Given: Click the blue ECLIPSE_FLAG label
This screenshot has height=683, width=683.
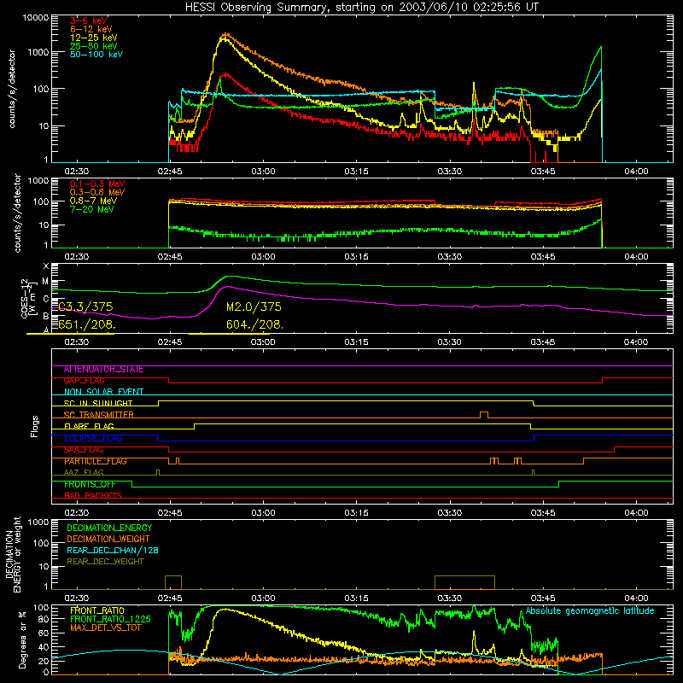Looking at the screenshot, I should [93, 438].
